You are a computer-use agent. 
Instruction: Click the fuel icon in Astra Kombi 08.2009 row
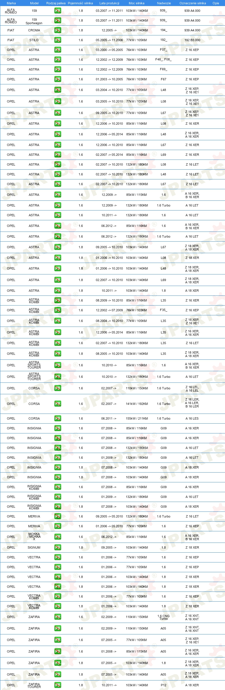click(58, 300)
